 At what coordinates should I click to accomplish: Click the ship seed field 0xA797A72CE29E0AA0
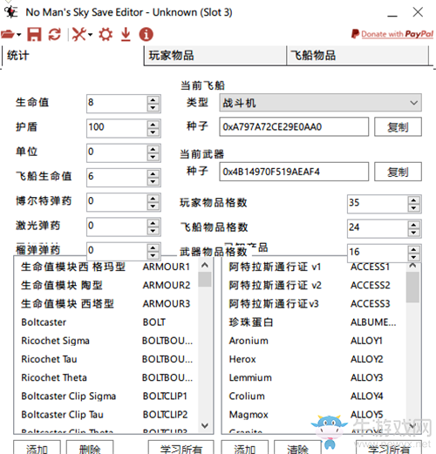click(294, 127)
